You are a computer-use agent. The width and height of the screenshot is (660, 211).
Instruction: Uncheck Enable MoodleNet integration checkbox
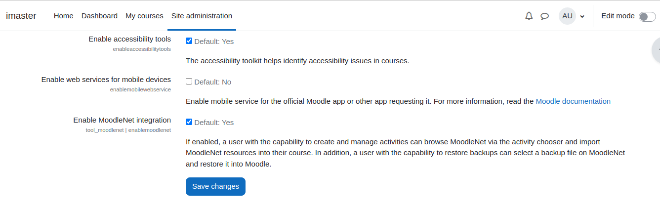pos(189,122)
